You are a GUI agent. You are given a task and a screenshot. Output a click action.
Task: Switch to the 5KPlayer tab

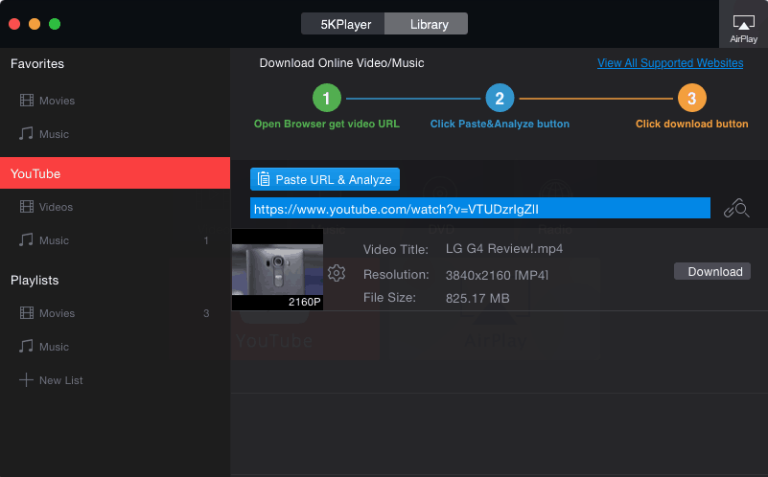(x=342, y=24)
